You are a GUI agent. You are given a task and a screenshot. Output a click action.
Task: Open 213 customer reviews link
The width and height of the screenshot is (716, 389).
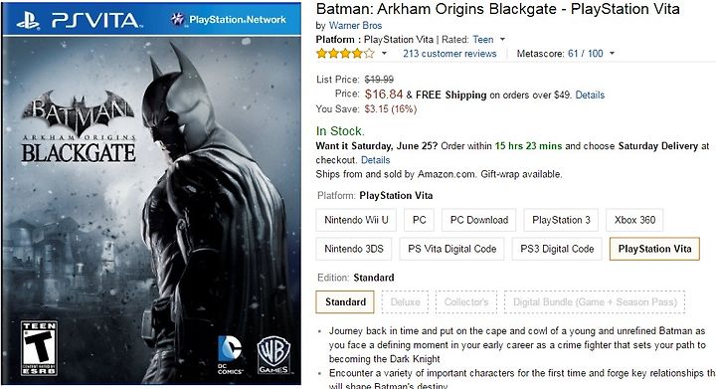[x=449, y=54]
